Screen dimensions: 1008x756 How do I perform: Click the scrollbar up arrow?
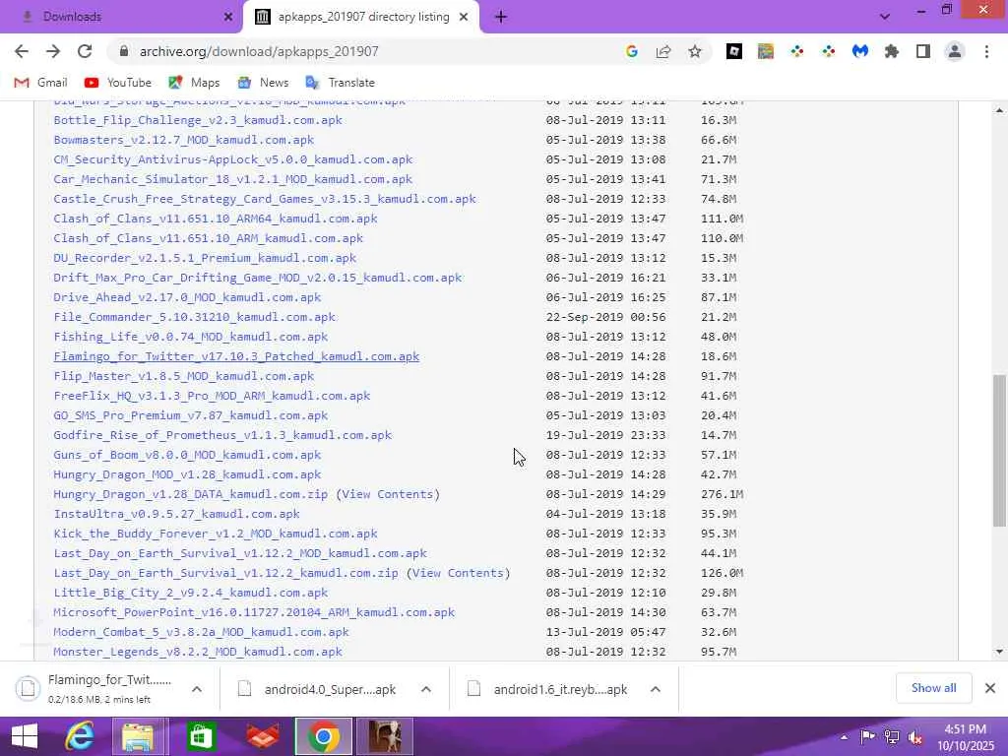pos(1000,110)
